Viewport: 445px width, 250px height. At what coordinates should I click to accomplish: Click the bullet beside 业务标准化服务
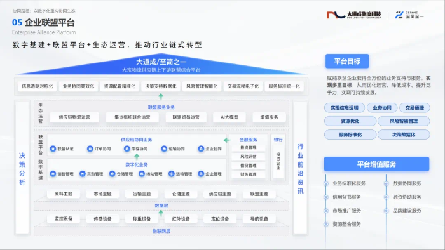[326, 183]
